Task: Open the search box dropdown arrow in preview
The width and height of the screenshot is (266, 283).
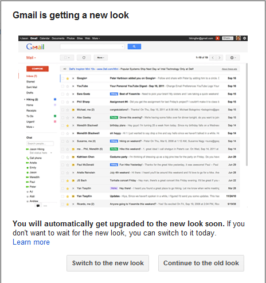Action: [x=122, y=46]
